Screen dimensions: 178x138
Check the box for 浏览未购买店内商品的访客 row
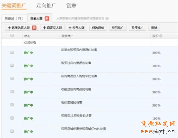12,52
